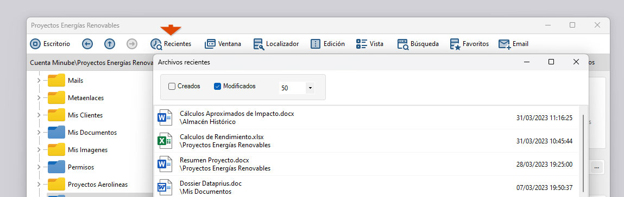This screenshot has height=197, width=624.
Task: Uncheck the Modificados checkbox
Action: pyautogui.click(x=217, y=86)
